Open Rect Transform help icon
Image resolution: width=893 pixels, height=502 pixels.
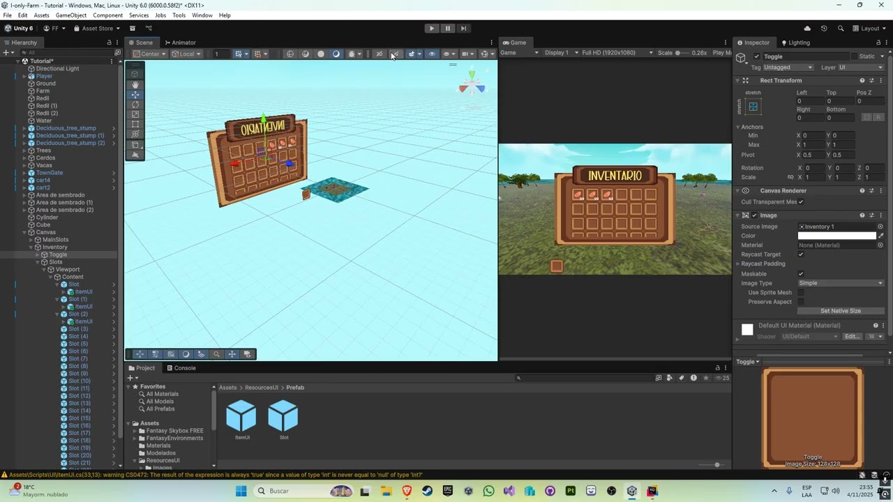(x=862, y=80)
